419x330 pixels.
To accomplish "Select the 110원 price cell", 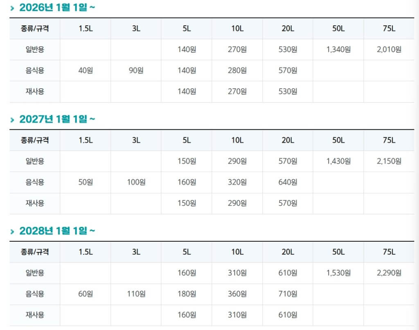I will pyautogui.click(x=136, y=294).
